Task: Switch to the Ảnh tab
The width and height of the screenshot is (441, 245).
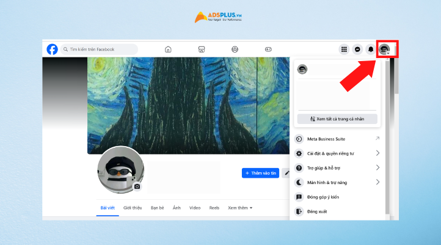Action: click(177, 208)
